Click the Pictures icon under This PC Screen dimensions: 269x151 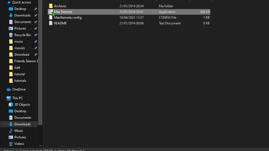[11, 137]
